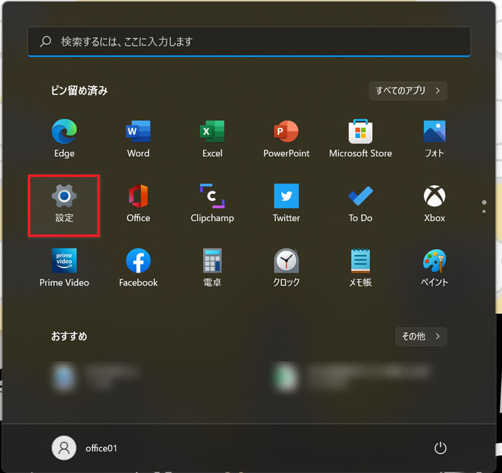This screenshot has width=502, height=473.
Task: Open the Edge browser app
Action: click(64, 139)
